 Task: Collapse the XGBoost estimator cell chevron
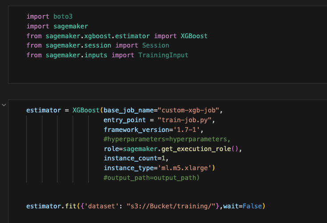pyautogui.click(x=4, y=105)
